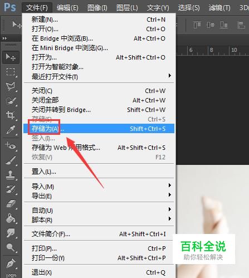Image resolution: width=249 pixels, height=278 pixels.
Task: Select the Rectangular Marquee tool
Action: point(11,72)
